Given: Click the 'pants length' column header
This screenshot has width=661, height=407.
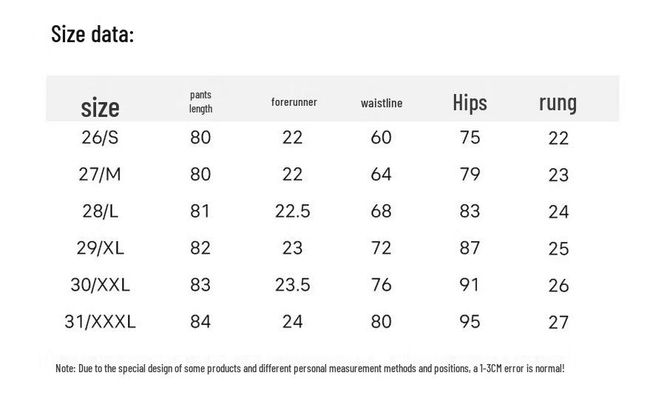Looking at the screenshot, I should coord(200,101).
